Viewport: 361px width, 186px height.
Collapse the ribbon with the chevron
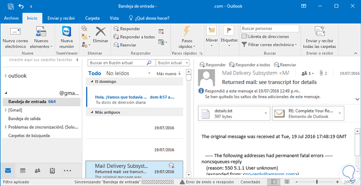pyautogui.click(x=355, y=53)
